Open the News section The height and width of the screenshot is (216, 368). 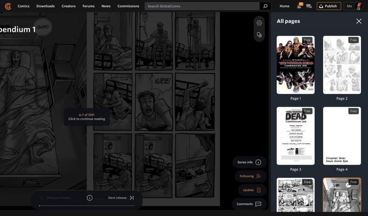[106, 6]
